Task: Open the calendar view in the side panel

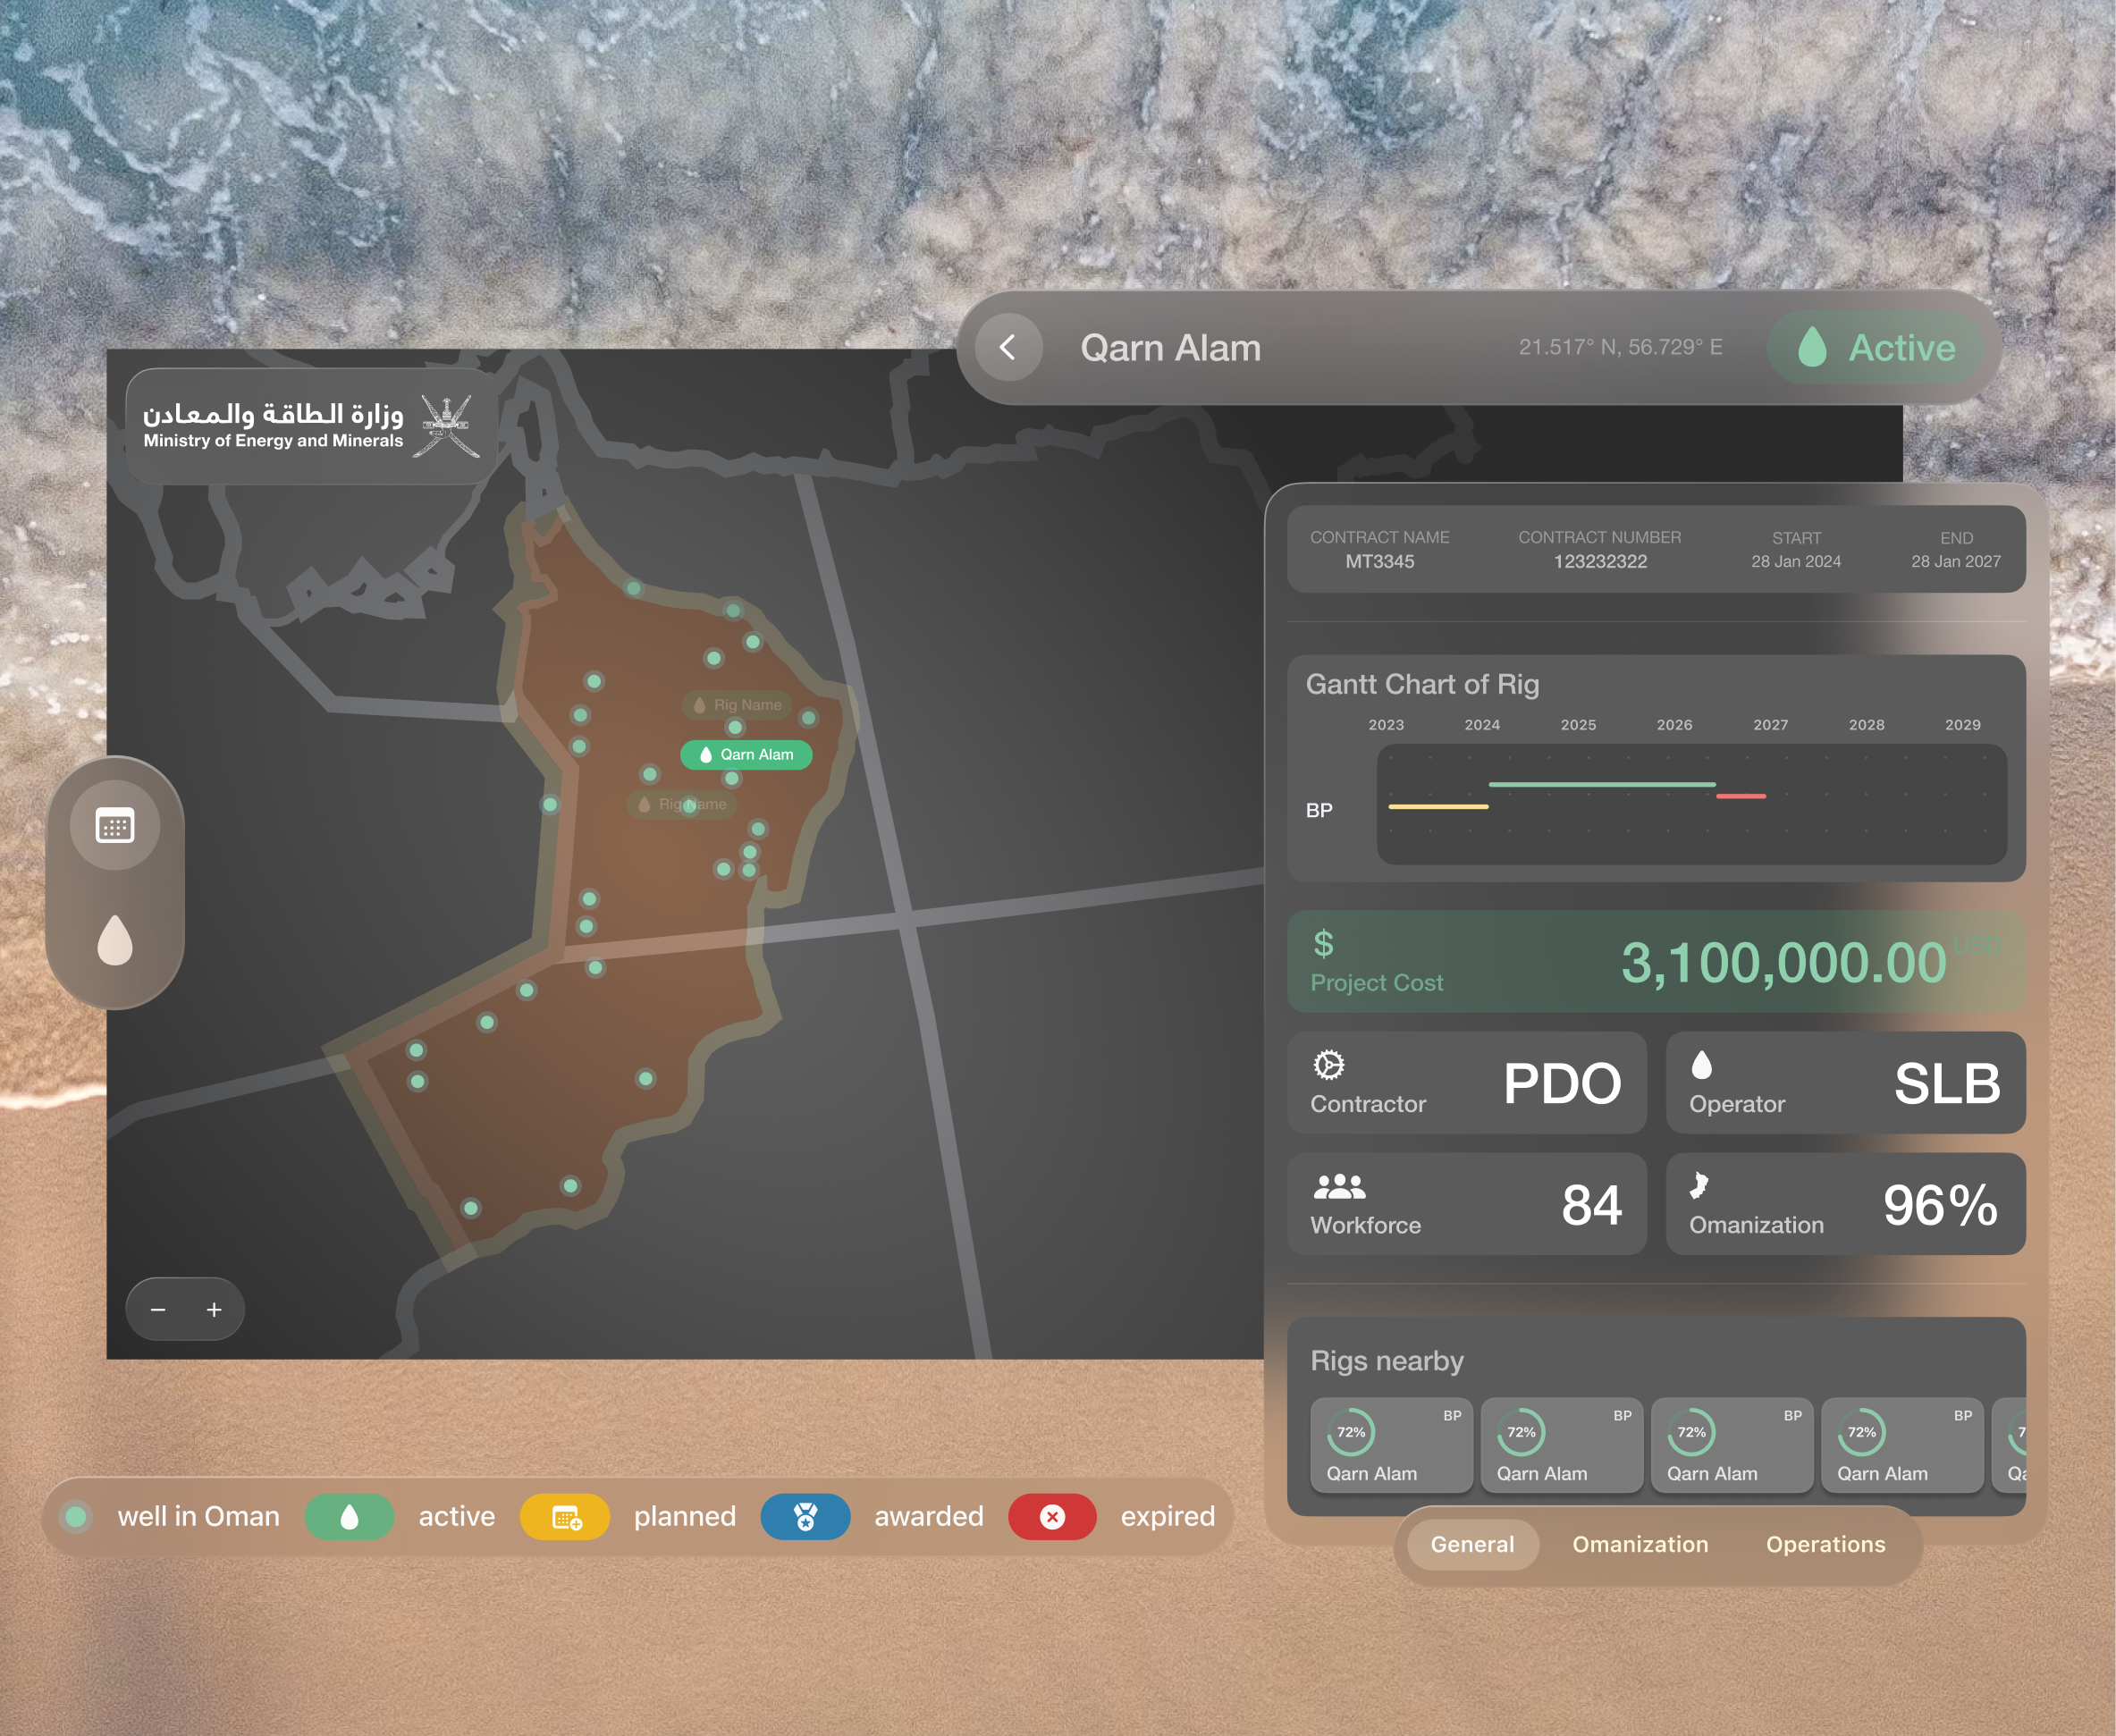Action: [x=115, y=826]
